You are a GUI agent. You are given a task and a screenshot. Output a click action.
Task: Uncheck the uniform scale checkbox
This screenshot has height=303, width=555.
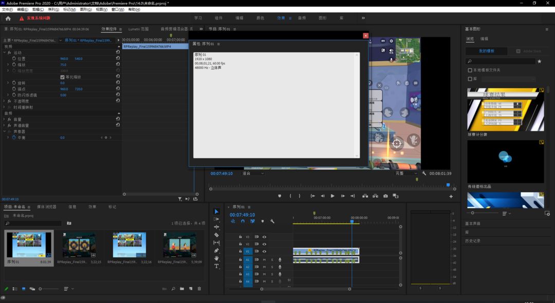(62, 77)
